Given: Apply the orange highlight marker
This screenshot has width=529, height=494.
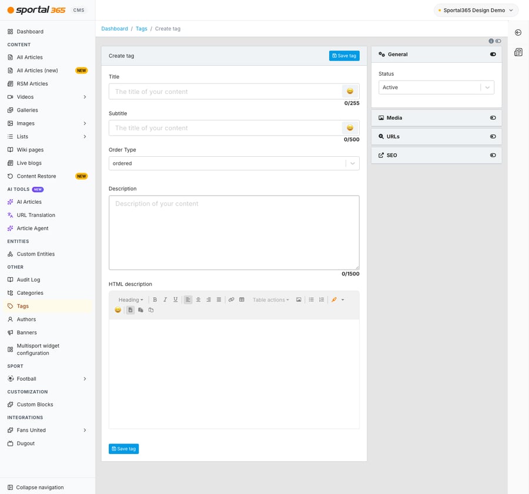Looking at the screenshot, I should [x=334, y=300].
